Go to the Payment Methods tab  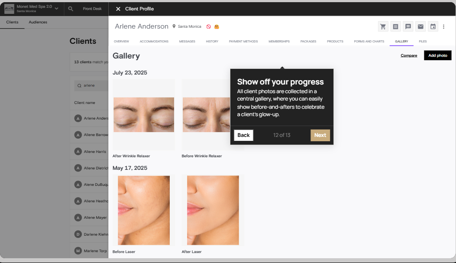pos(243,41)
